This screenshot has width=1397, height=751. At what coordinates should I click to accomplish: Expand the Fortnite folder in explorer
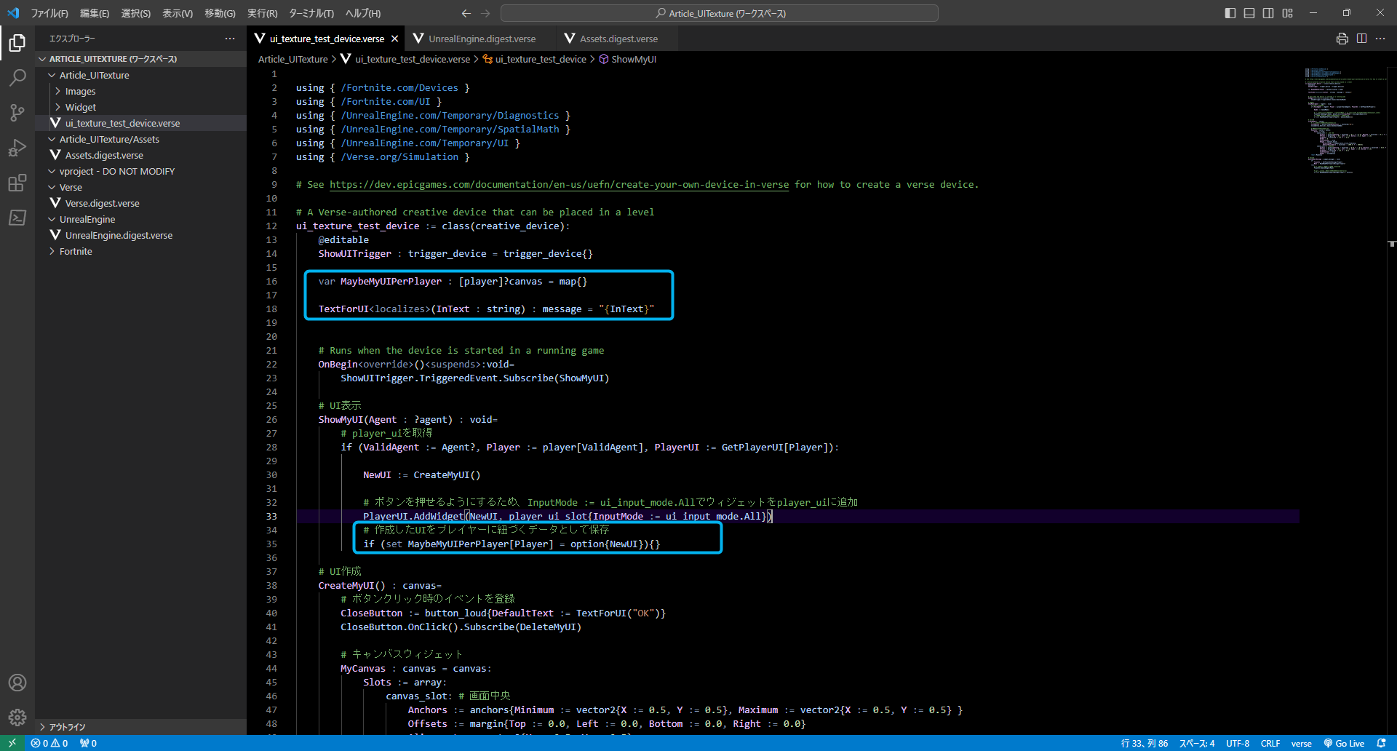[x=76, y=251]
